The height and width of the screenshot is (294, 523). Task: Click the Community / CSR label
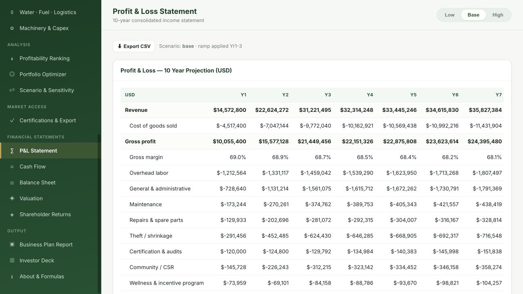(152, 267)
